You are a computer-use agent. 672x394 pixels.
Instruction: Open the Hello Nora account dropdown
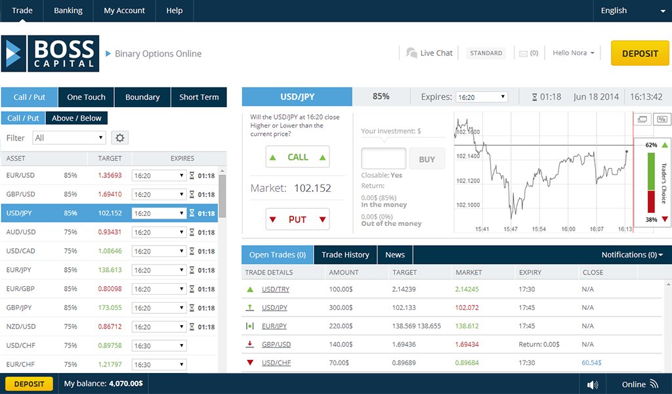point(572,53)
